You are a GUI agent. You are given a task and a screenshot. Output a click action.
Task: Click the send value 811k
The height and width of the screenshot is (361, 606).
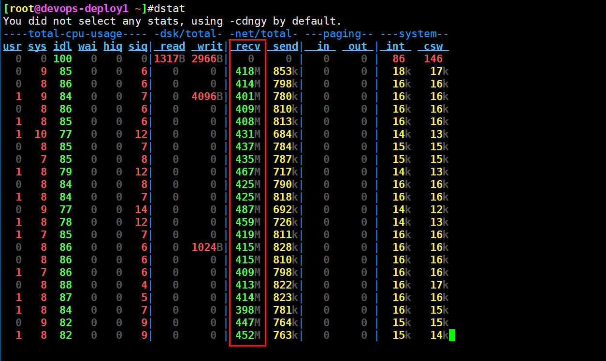coord(286,235)
